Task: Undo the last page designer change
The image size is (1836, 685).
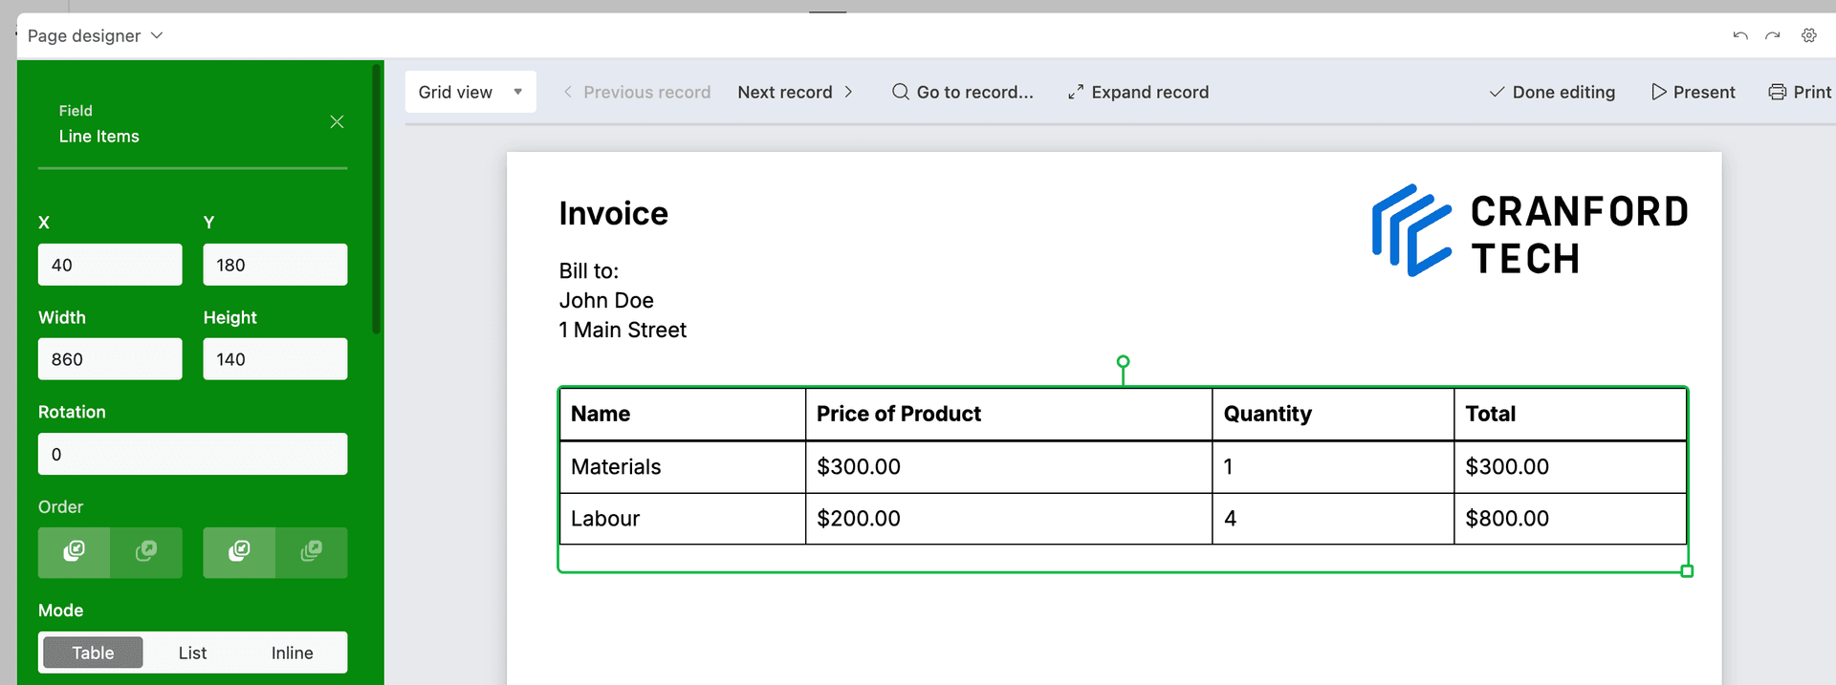Action: (x=1740, y=35)
